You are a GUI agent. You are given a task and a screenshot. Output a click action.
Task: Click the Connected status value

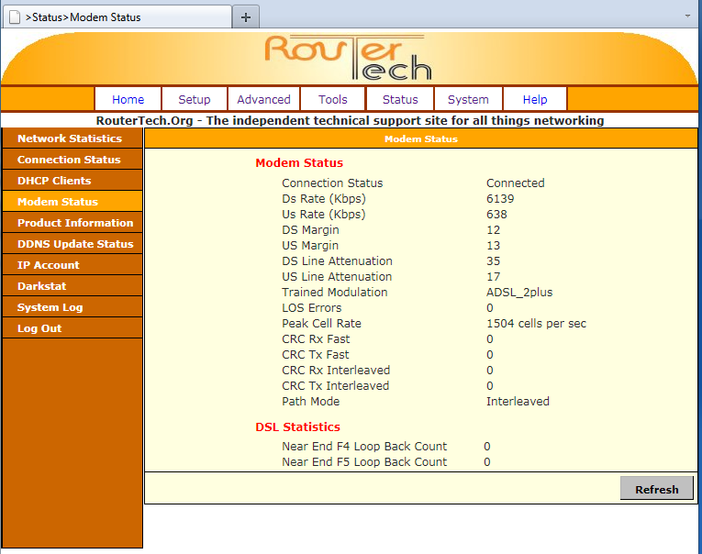516,183
